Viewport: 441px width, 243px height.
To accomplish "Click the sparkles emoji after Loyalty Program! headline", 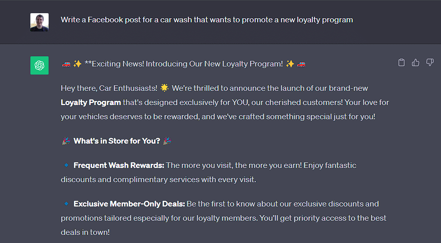I will coord(290,64).
